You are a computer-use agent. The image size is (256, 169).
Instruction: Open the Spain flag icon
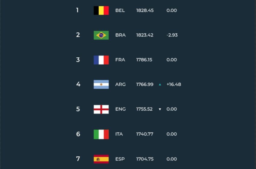tap(101, 159)
